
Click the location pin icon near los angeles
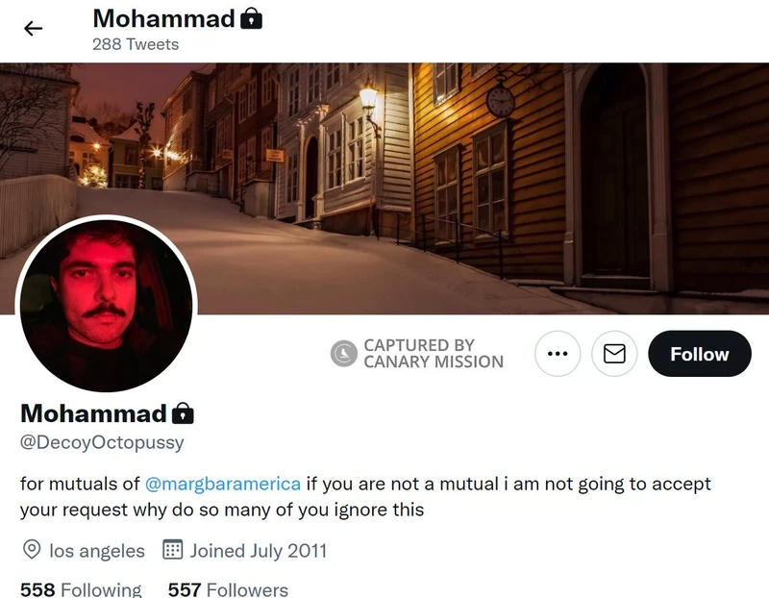click(32, 551)
